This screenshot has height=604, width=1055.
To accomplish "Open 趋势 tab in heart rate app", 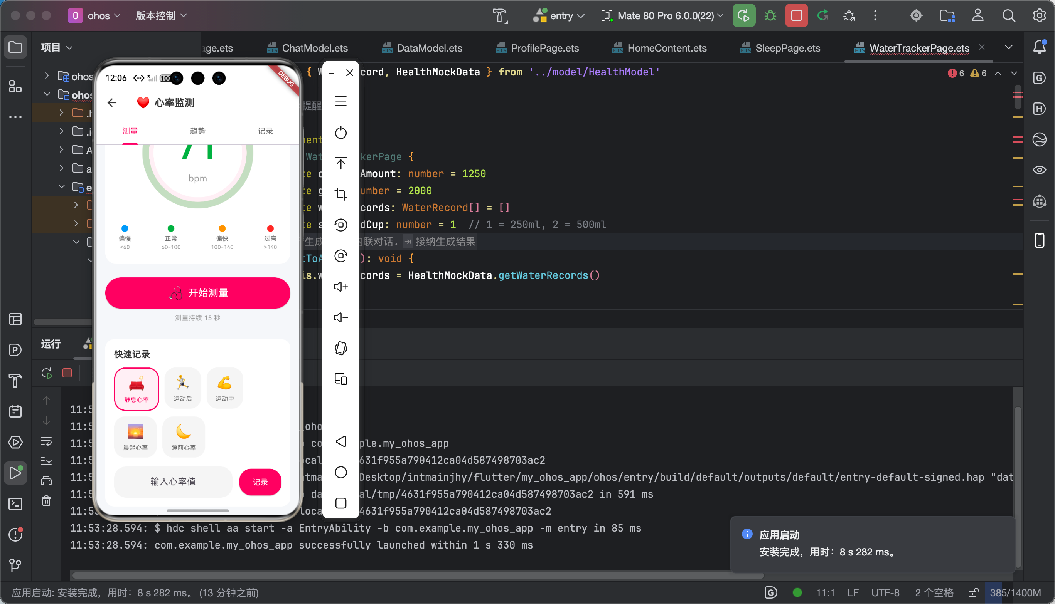I will (198, 131).
